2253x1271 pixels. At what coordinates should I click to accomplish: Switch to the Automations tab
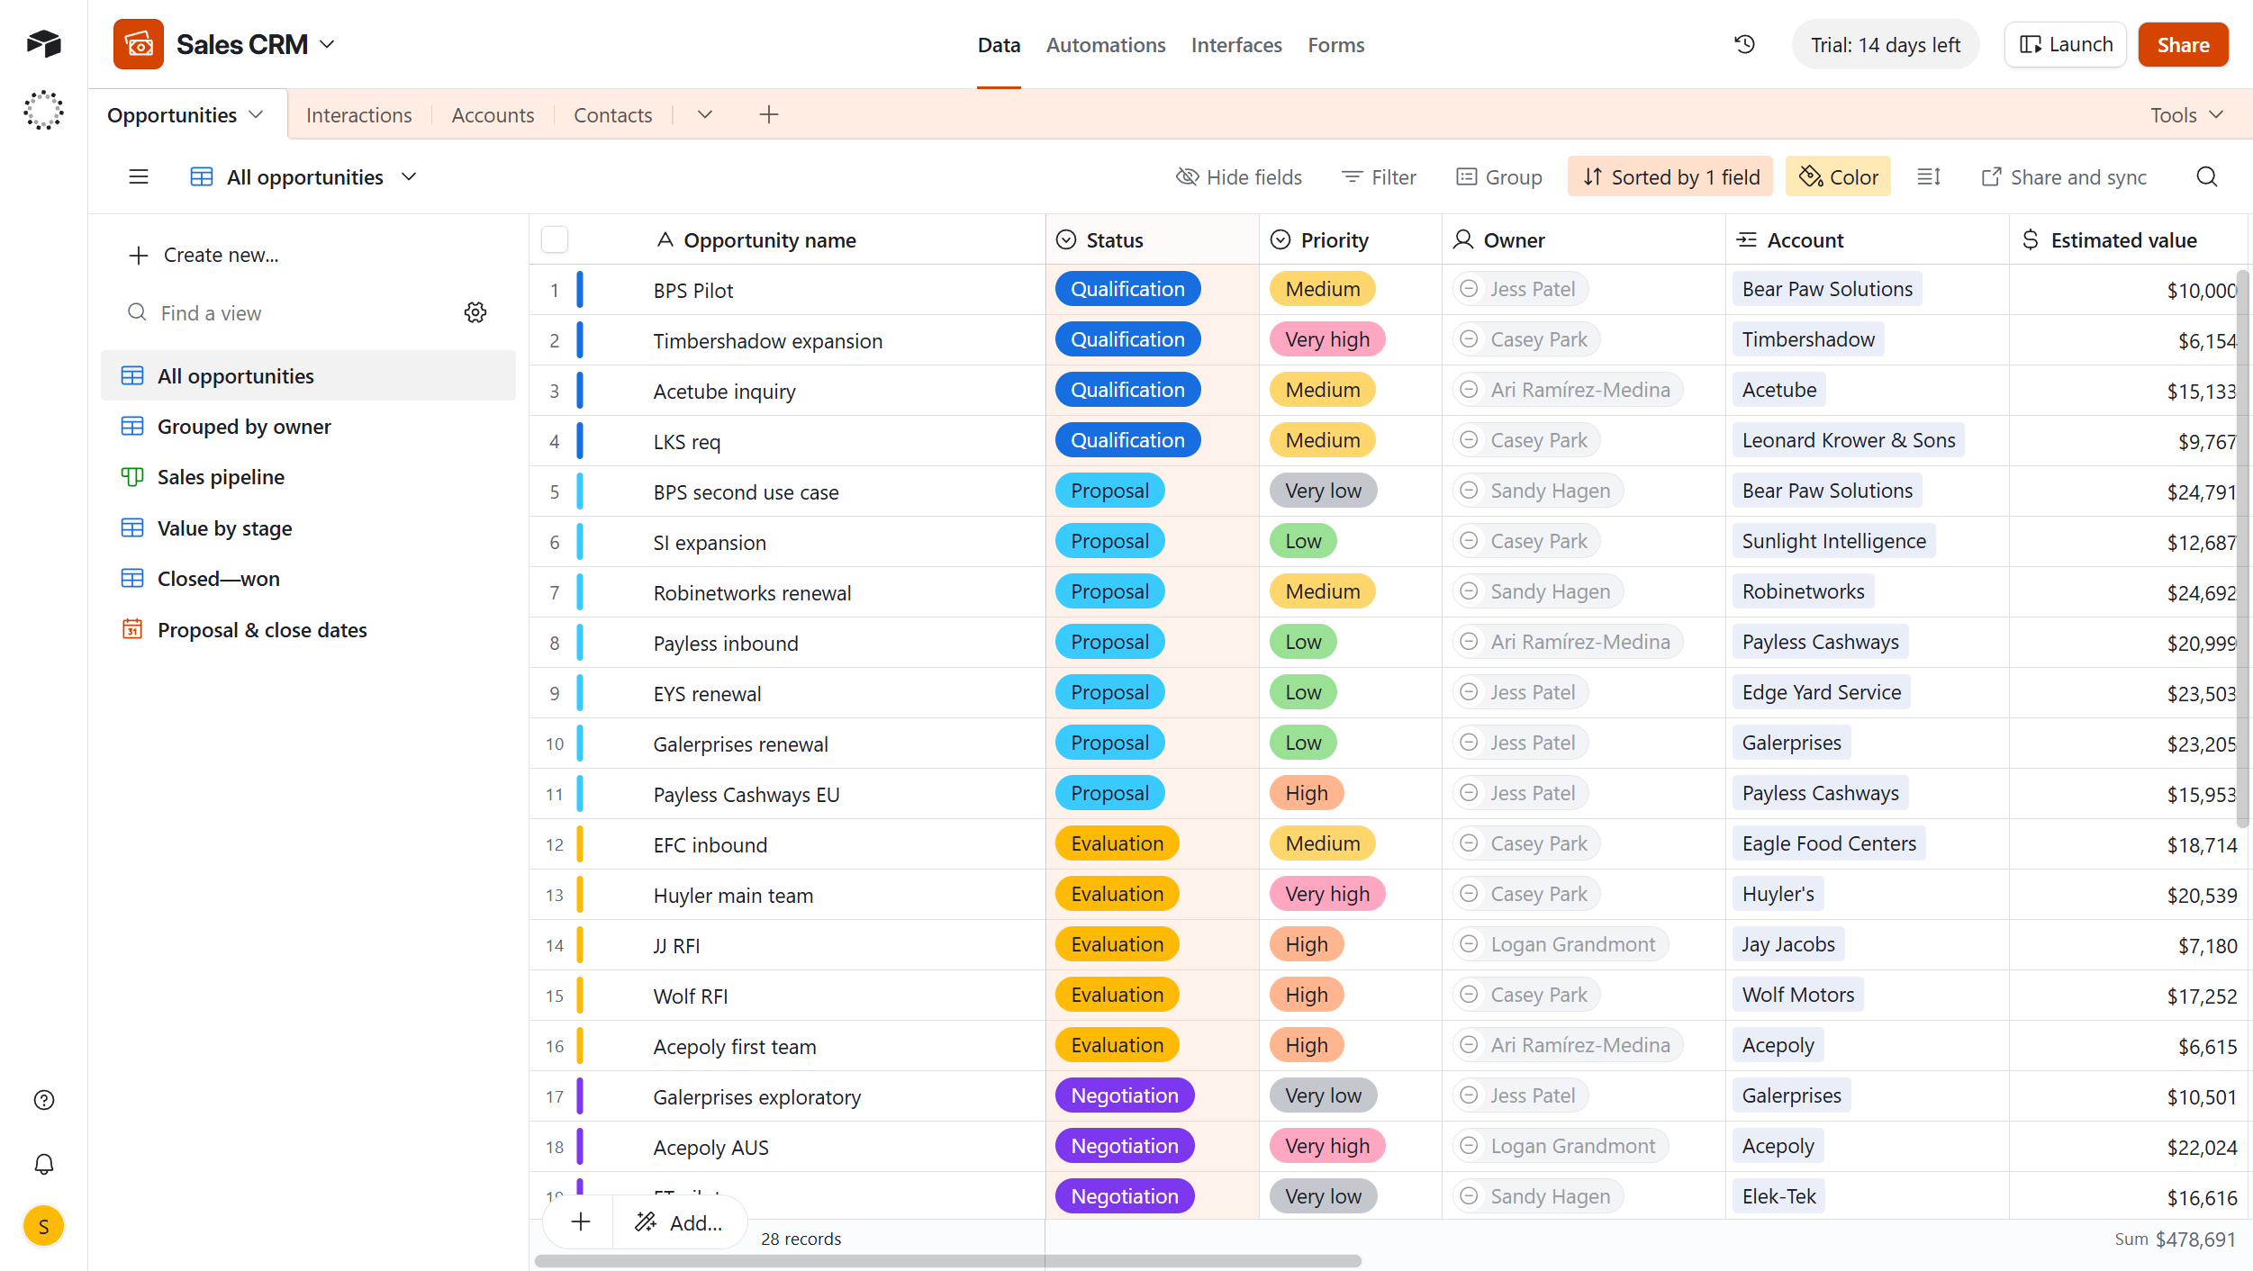[1105, 44]
